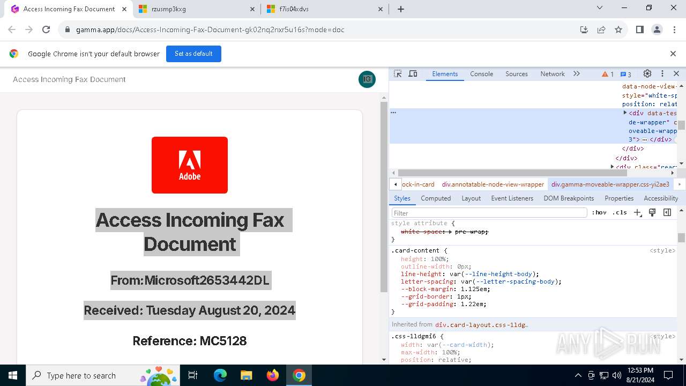Click the install app icon in address bar

(584, 29)
